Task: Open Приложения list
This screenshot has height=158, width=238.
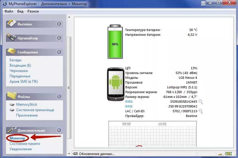Action: (27, 115)
